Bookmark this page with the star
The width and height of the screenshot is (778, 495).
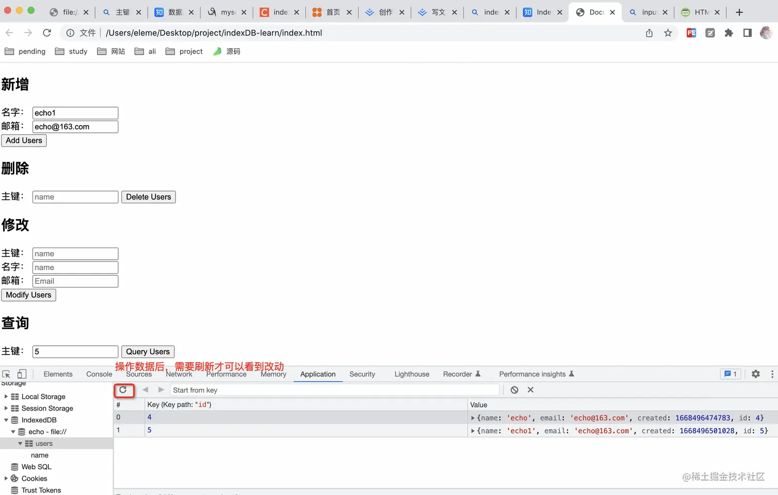click(x=668, y=33)
